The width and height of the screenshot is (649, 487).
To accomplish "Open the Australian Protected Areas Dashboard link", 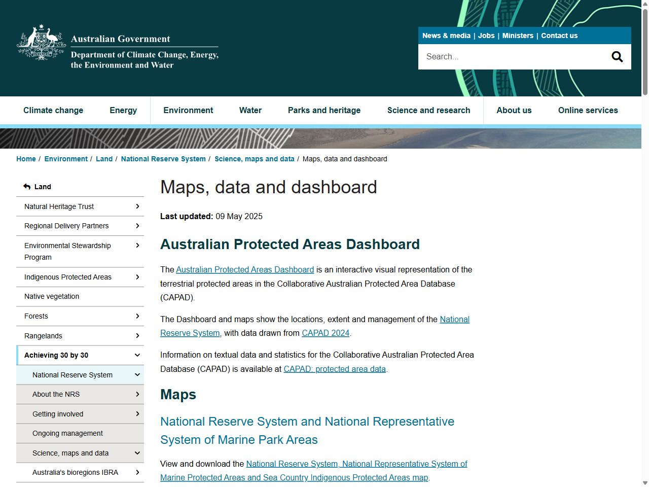I will pos(245,269).
